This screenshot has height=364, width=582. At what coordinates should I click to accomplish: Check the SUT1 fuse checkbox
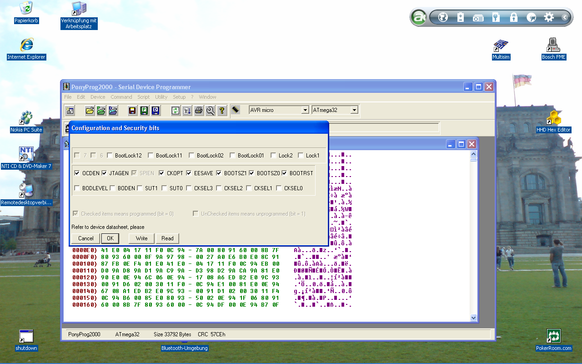click(140, 188)
